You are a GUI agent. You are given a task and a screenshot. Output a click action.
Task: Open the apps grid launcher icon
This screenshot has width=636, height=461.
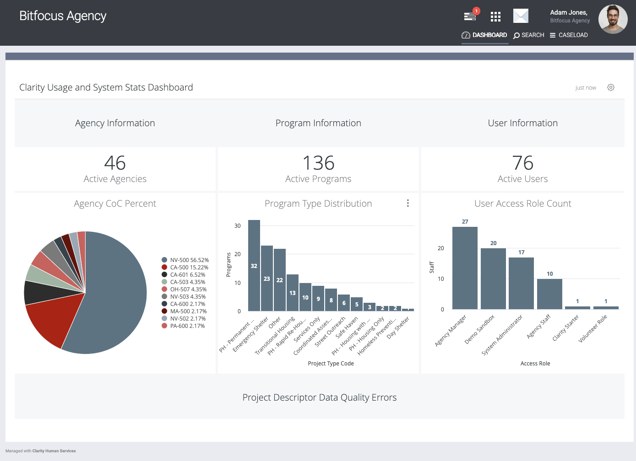coord(495,17)
